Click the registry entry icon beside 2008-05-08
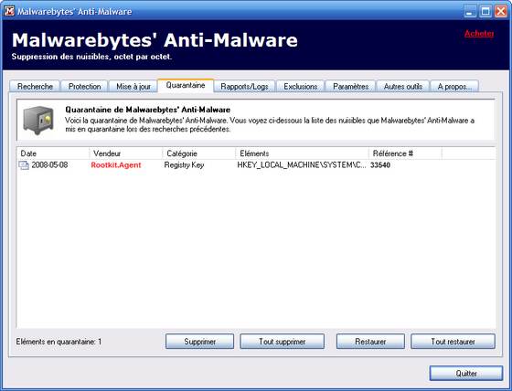 tap(24, 165)
